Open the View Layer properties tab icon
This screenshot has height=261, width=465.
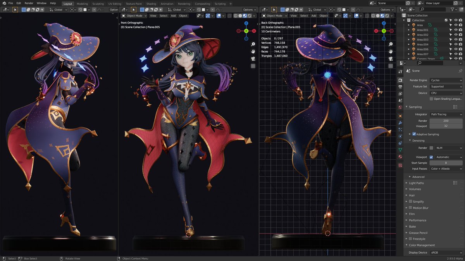tap(400, 93)
